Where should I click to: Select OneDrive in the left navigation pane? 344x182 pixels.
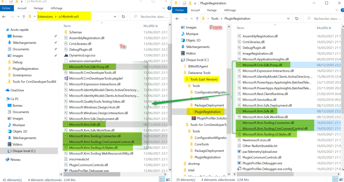tap(17, 90)
